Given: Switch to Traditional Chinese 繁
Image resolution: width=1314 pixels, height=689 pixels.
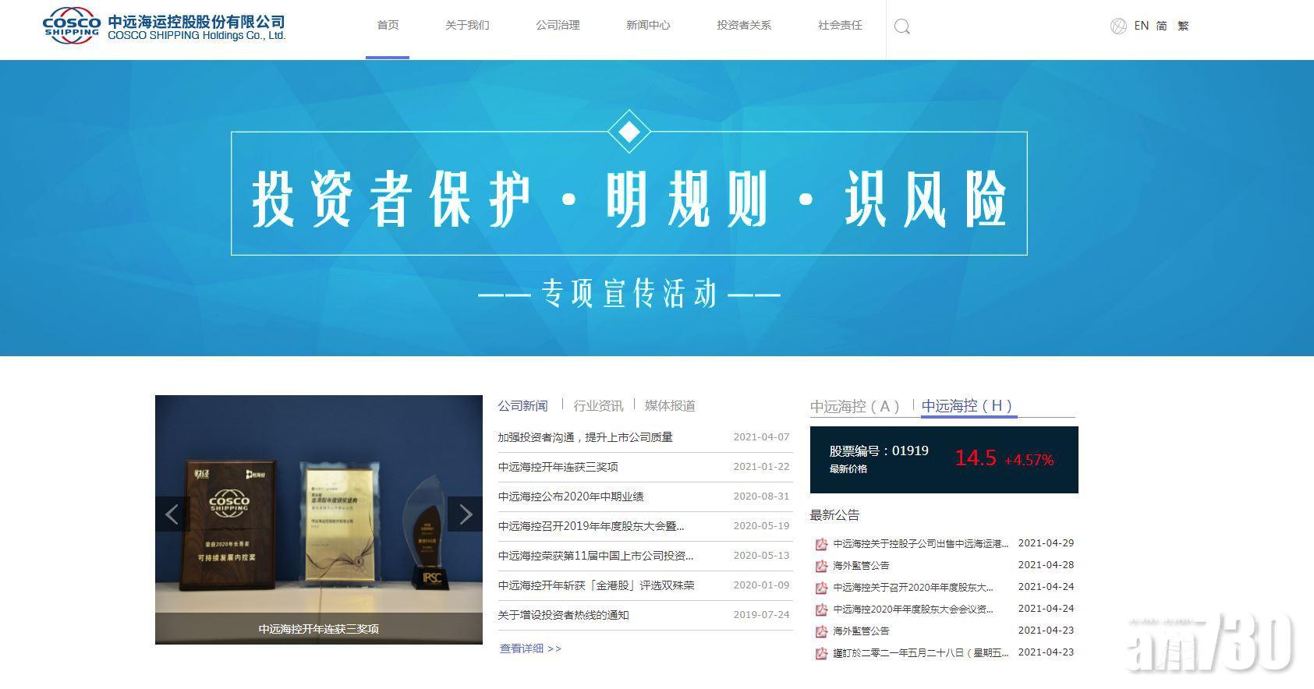Looking at the screenshot, I should 1183,26.
